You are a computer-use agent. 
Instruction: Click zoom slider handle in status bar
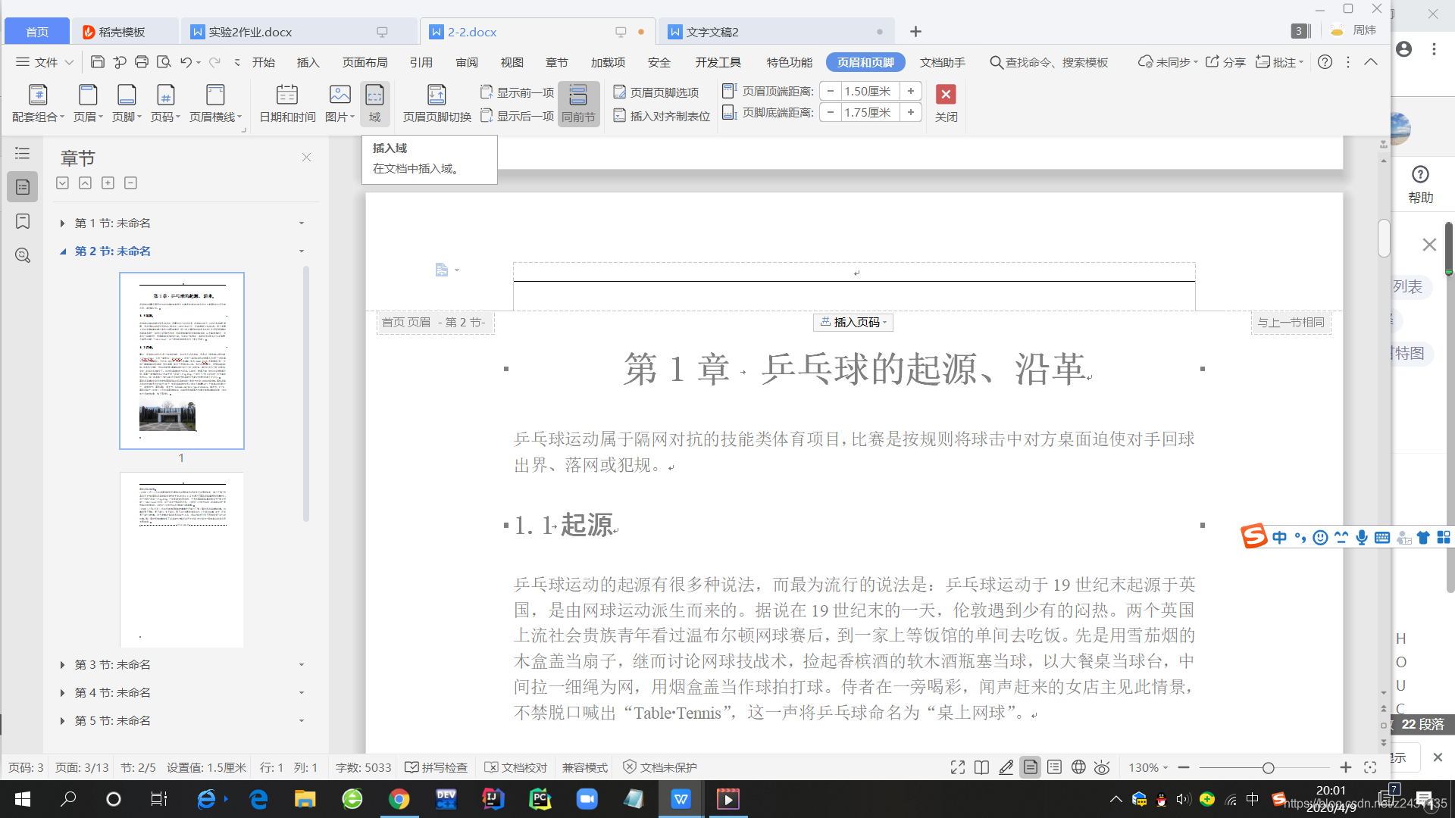[x=1269, y=767]
